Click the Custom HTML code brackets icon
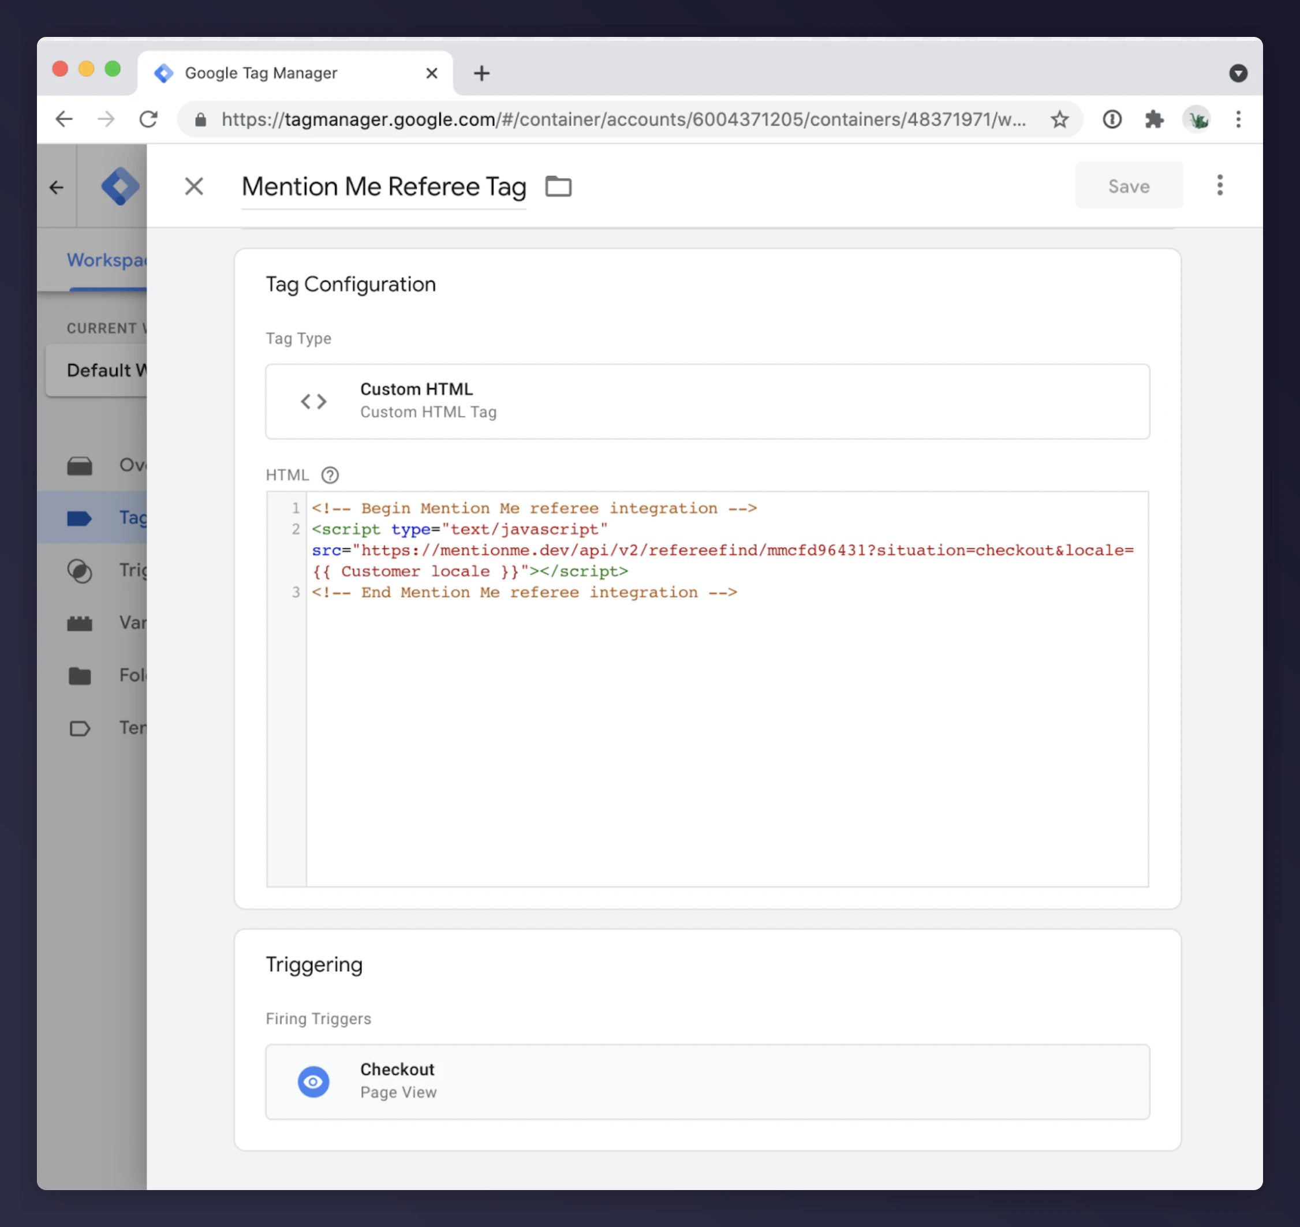 coord(313,401)
